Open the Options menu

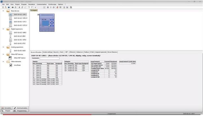point(60,4)
